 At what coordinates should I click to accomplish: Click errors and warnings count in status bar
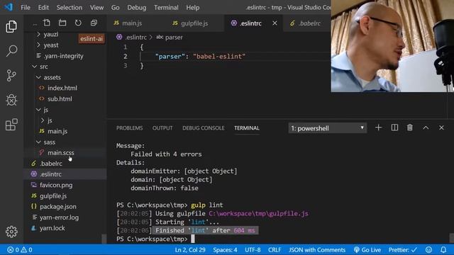[x=19, y=250]
